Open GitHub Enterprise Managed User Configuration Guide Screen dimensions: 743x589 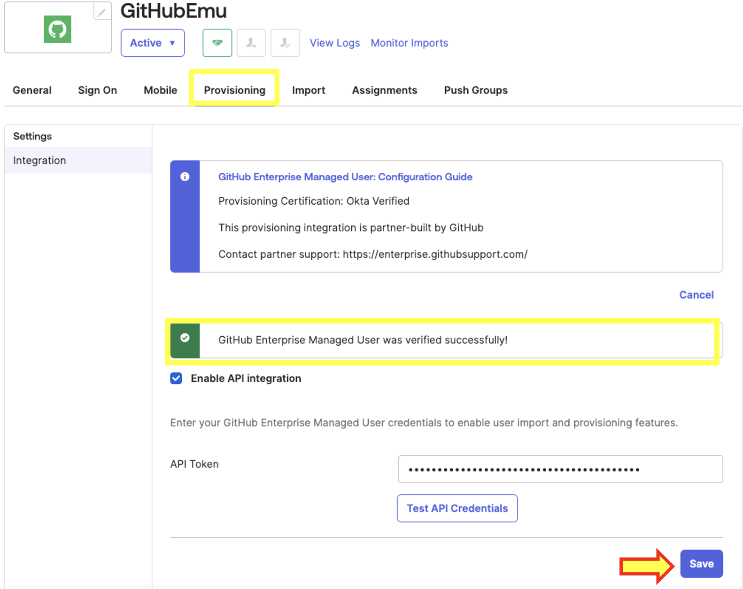pos(345,177)
